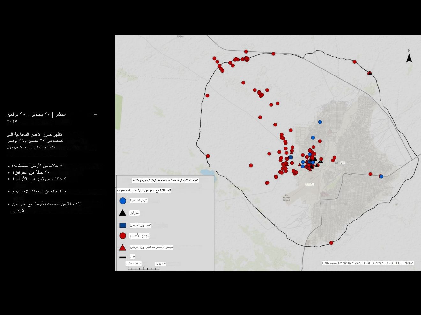421x315 pixels.
Task: Open the Esri OpenStreetMap attribution text
Action: (x=367, y=263)
